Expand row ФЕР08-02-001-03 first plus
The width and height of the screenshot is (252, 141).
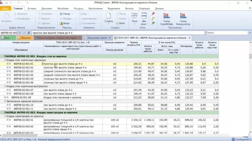coord(7,71)
